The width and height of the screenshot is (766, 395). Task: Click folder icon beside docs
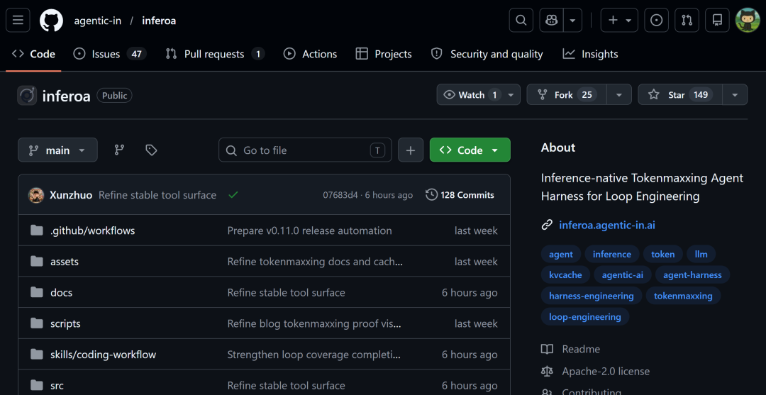pos(37,292)
